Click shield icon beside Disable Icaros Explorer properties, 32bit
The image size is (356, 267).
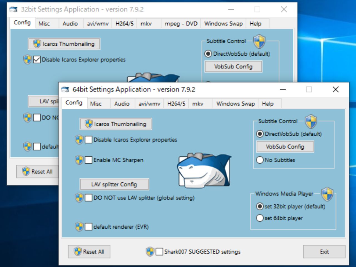pos(28,60)
